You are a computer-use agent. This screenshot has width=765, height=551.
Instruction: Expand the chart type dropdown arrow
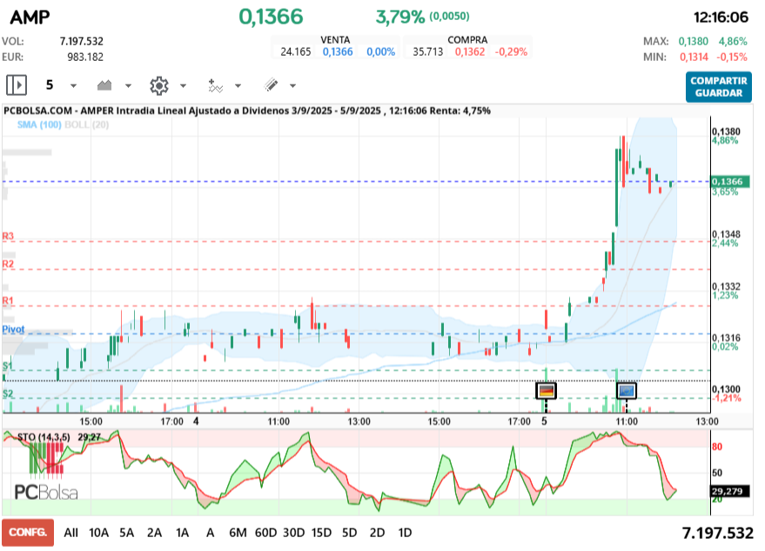(128, 86)
